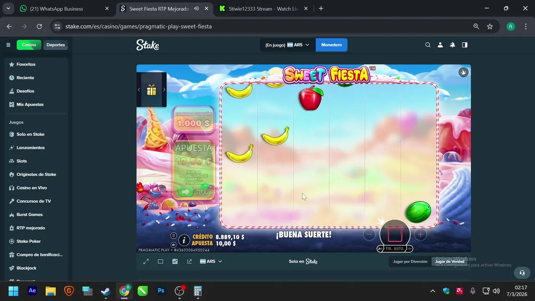Click the Stake logo
Image resolution: width=535 pixels, height=301 pixels.
[148, 45]
